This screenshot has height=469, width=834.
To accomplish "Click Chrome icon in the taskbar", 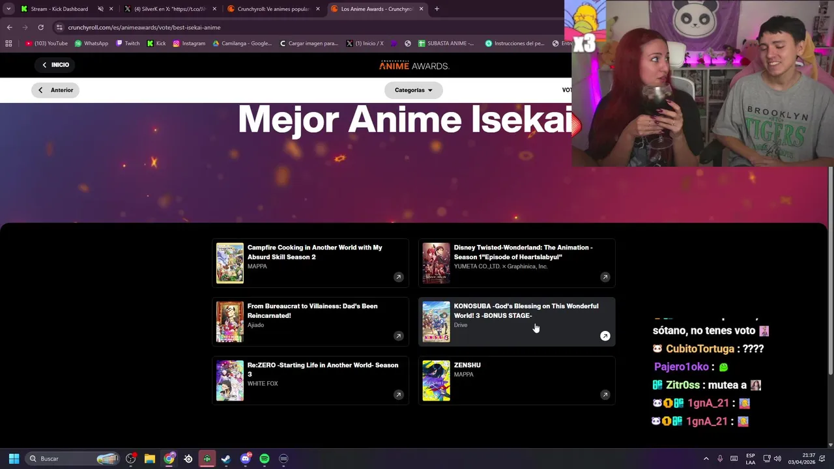I will 169,459.
